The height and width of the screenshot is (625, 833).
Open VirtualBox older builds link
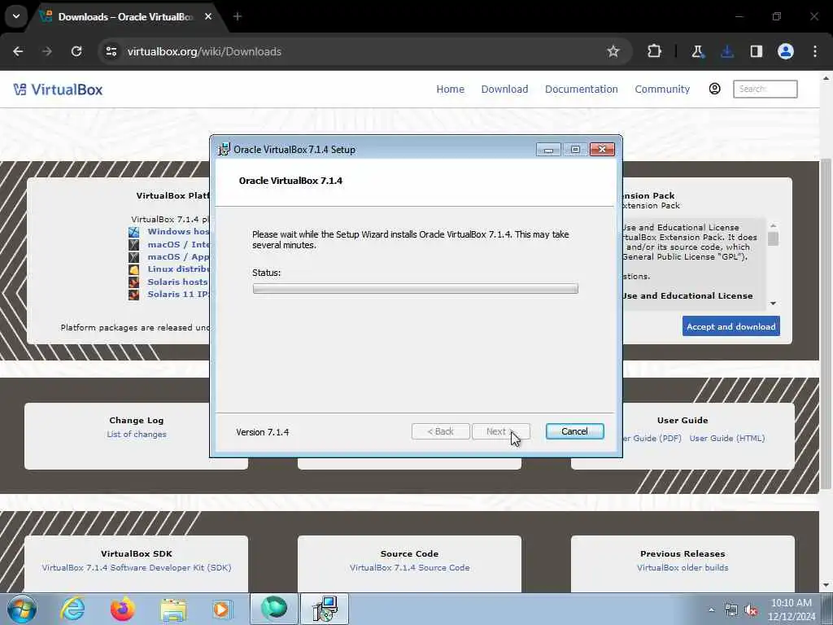point(683,567)
